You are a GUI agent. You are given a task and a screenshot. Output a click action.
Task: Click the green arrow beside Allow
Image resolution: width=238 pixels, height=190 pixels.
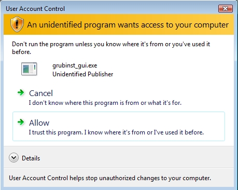[x=21, y=122]
